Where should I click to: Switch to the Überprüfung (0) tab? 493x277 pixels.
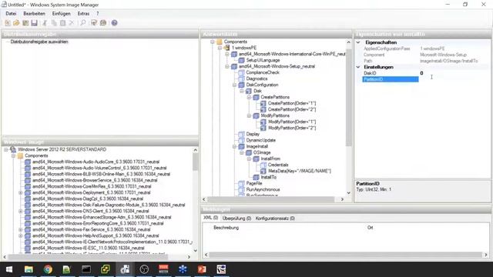coord(236,218)
